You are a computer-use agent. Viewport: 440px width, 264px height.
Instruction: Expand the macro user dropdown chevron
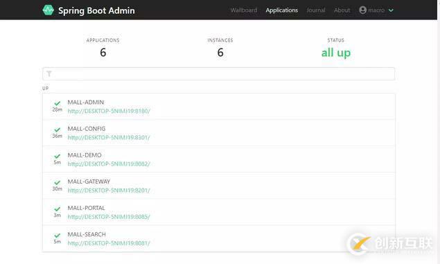point(391,10)
